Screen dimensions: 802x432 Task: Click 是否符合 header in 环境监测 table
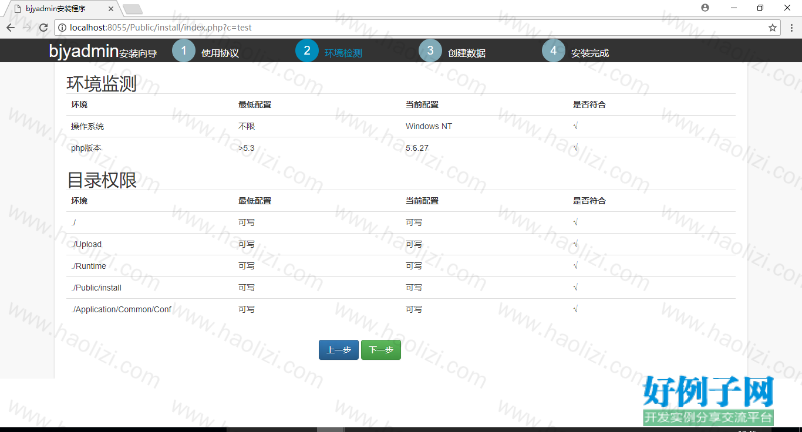coord(589,104)
